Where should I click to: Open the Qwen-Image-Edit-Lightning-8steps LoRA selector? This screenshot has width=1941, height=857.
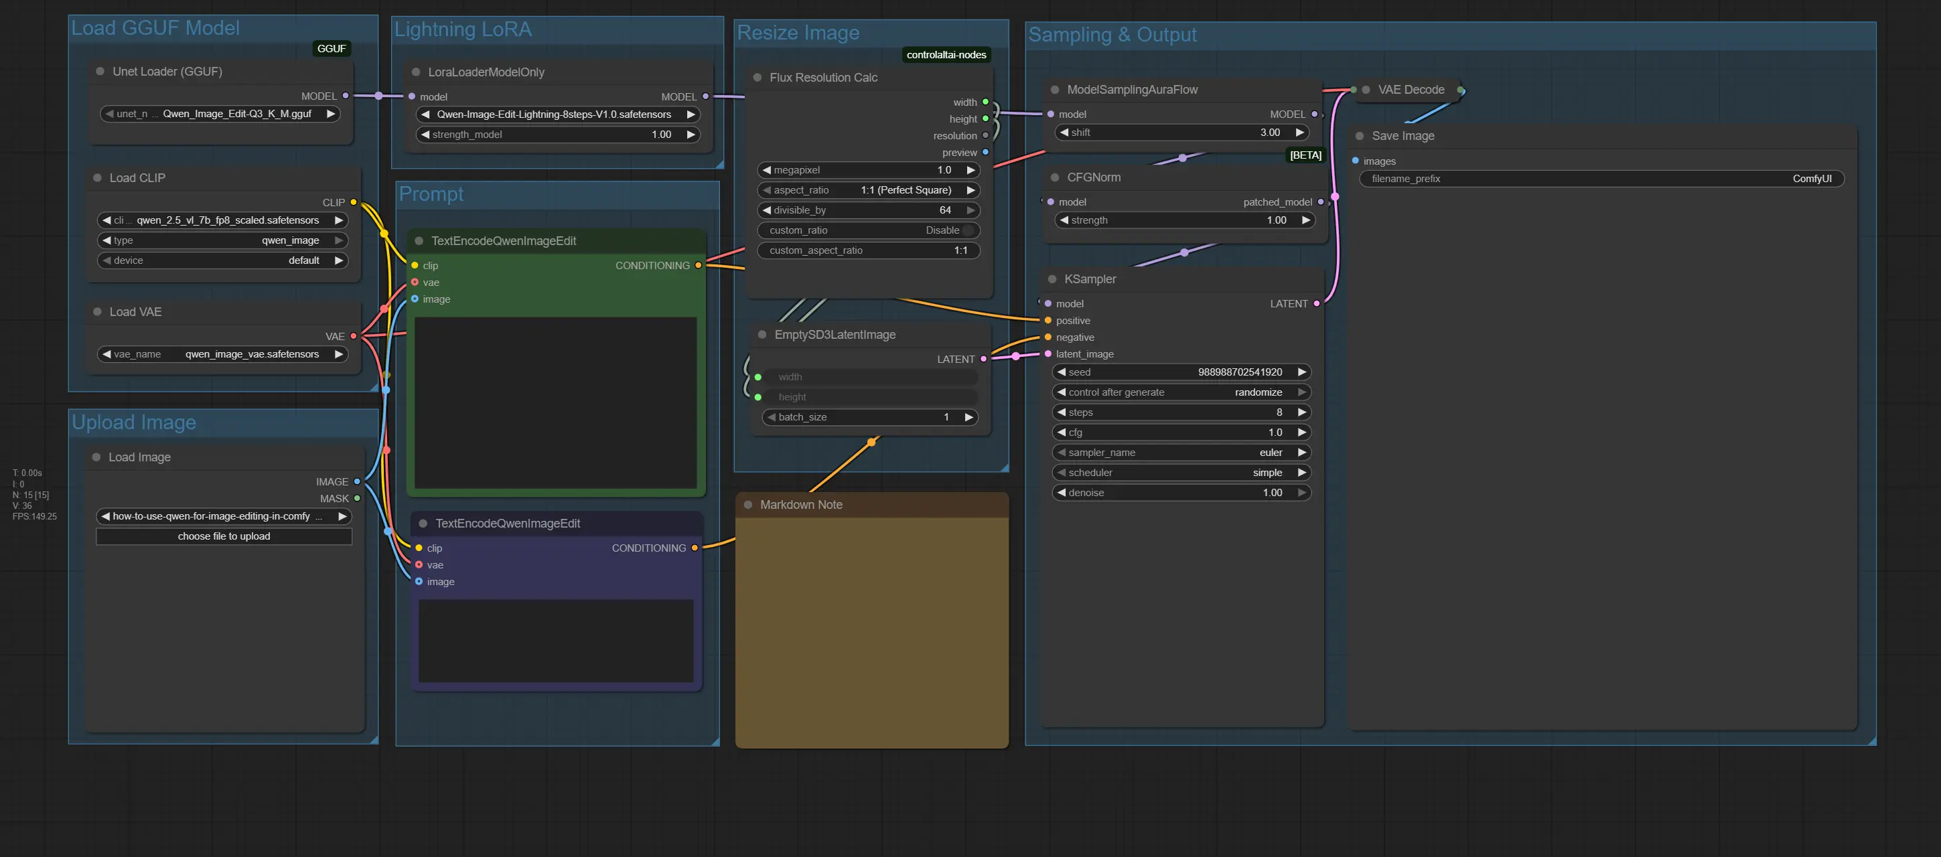coord(557,114)
